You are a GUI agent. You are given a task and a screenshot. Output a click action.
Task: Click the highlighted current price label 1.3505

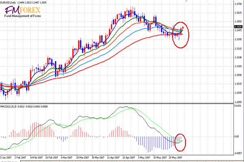pos(238,27)
